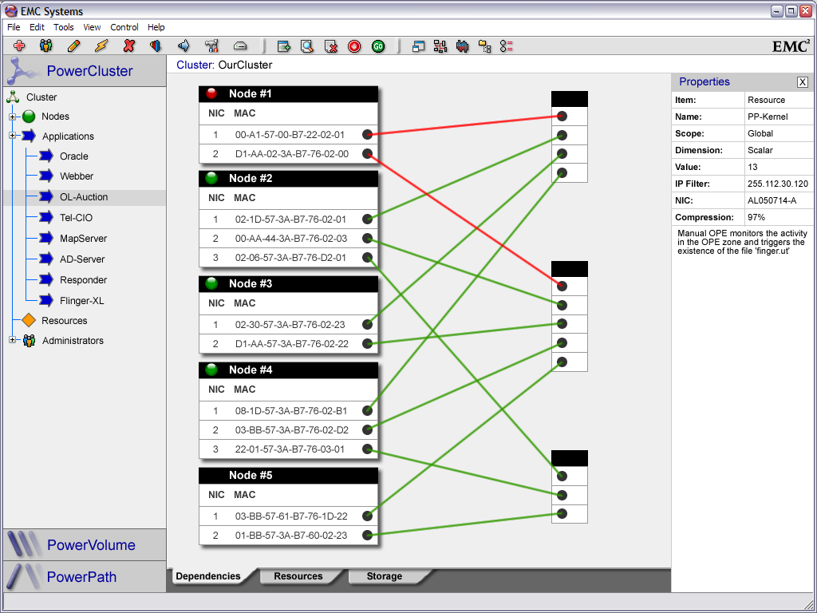The width and height of the screenshot is (817, 613).
Task: Click the Compression value 97%
Action: click(756, 217)
